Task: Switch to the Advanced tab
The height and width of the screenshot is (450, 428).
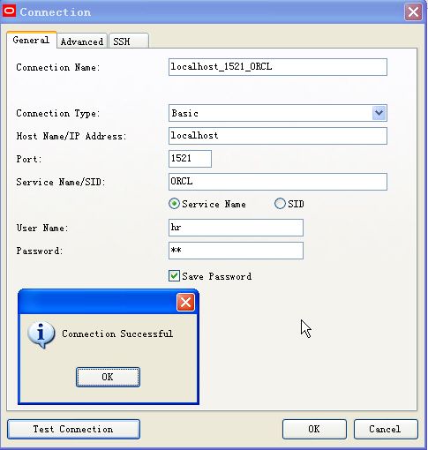Action: point(82,41)
